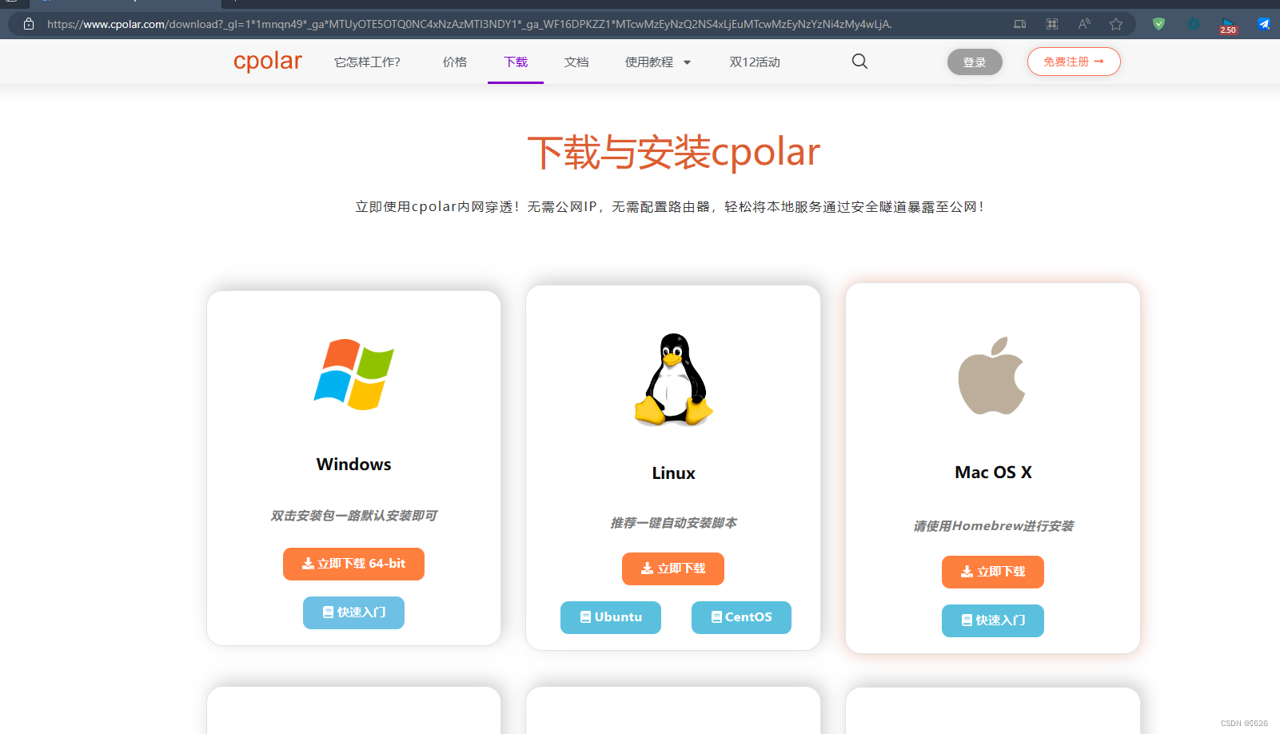Click the green shield extension icon
The height and width of the screenshot is (734, 1280).
pos(1158,24)
